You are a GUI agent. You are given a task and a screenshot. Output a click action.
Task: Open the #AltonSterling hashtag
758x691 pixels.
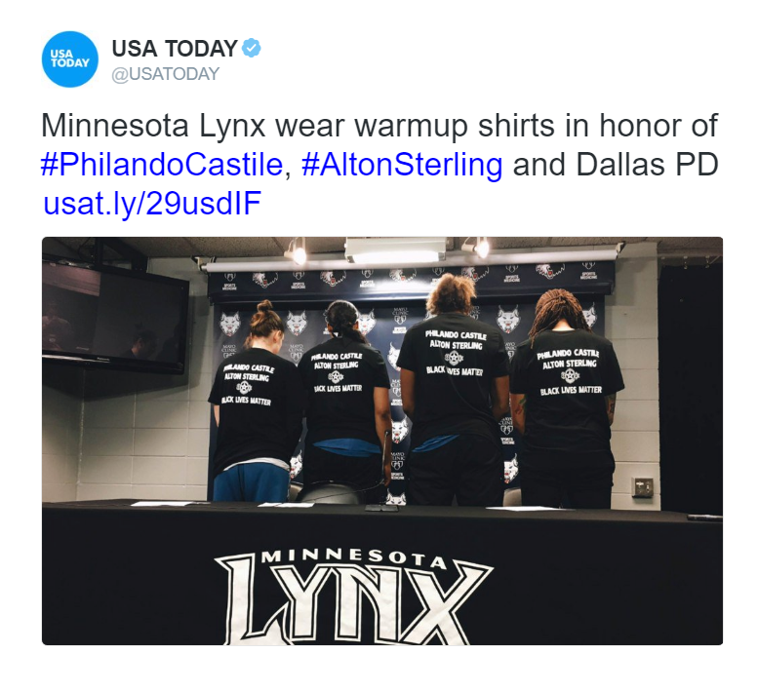pos(402,165)
